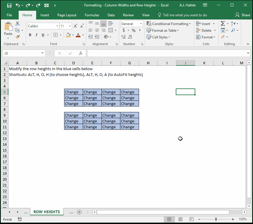
Task: Click Merge & Center icon
Action: [x=110, y=30]
